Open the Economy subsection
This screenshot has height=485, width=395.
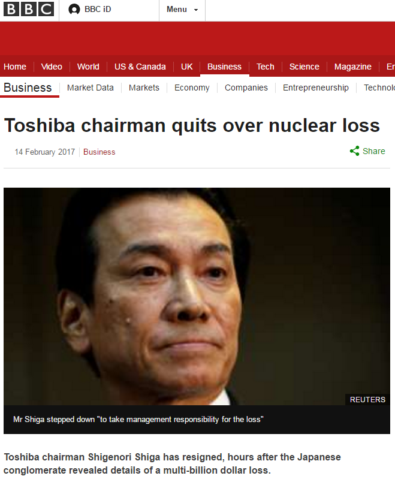coord(192,88)
